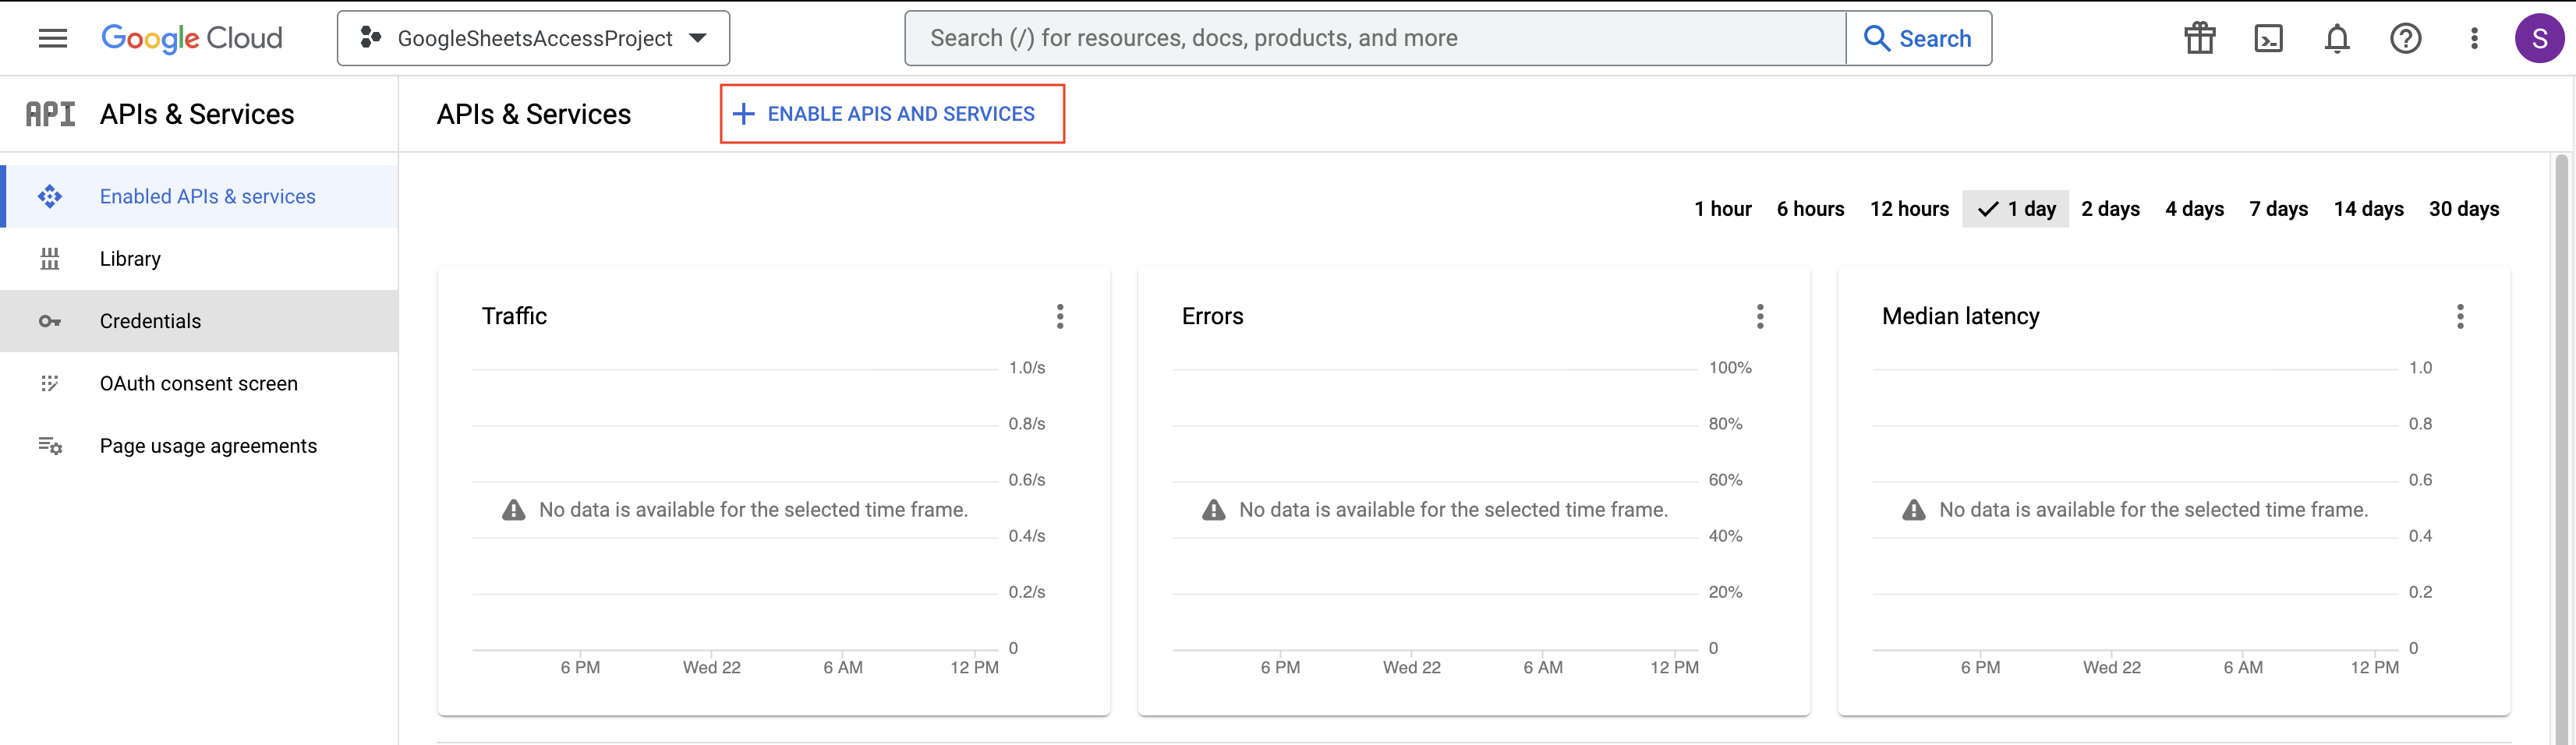The image size is (2576, 745).
Task: Click the warning icon in Median latency chart
Action: click(x=1913, y=510)
